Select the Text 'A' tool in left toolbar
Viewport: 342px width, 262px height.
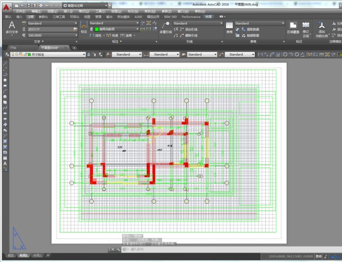pyautogui.click(x=5, y=163)
